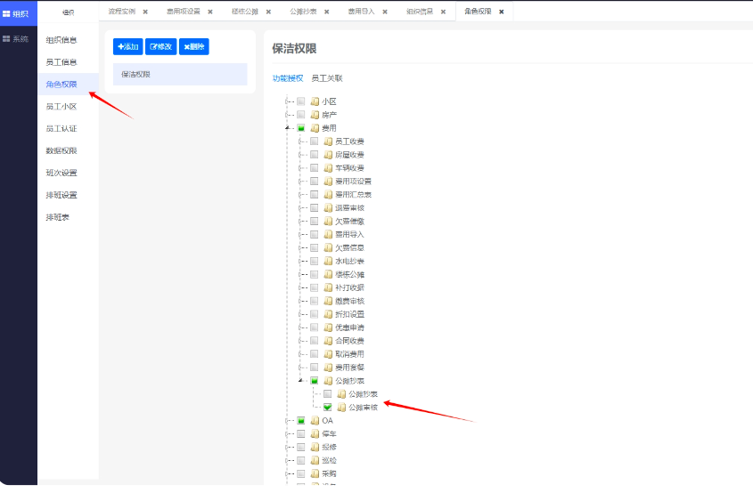
Task: Open the 楼栋公摊 tab
Action: [245, 11]
